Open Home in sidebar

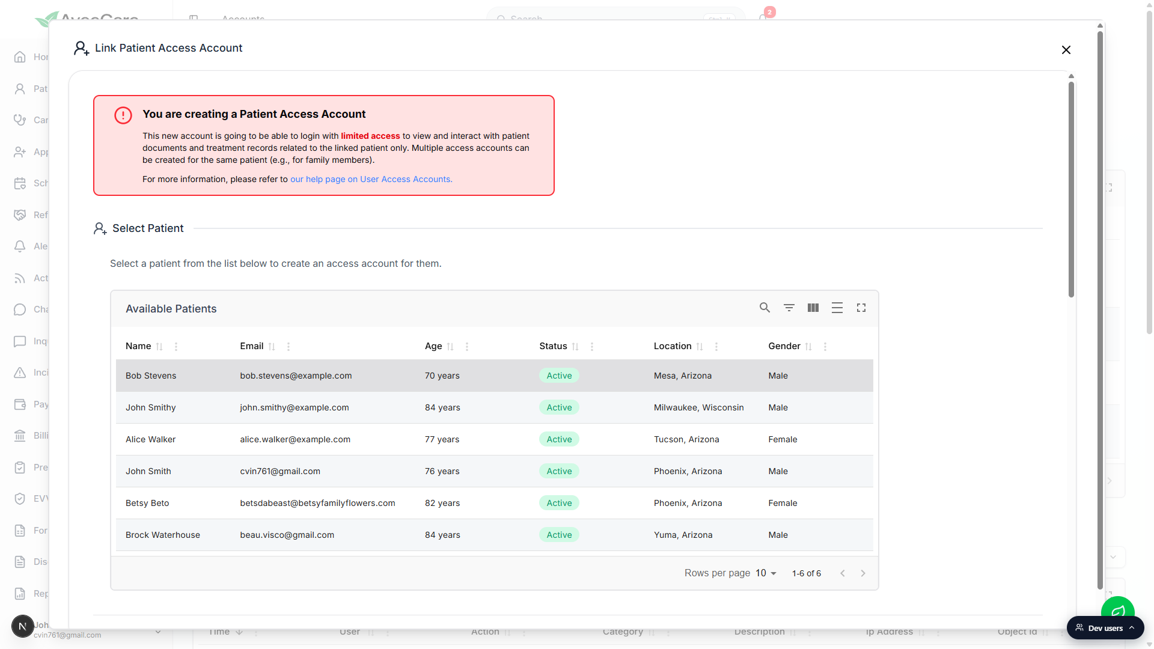20,57
